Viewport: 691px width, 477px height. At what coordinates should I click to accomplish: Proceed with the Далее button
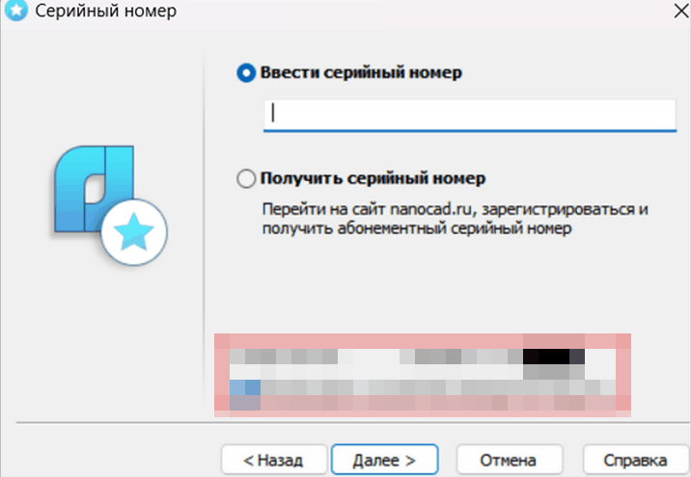point(384,460)
